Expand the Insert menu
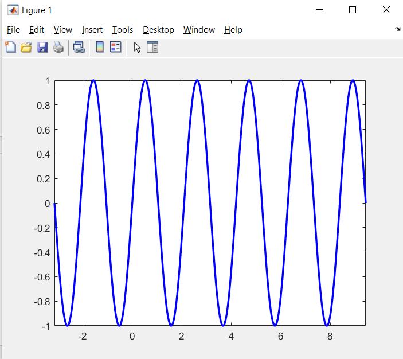 [92, 30]
